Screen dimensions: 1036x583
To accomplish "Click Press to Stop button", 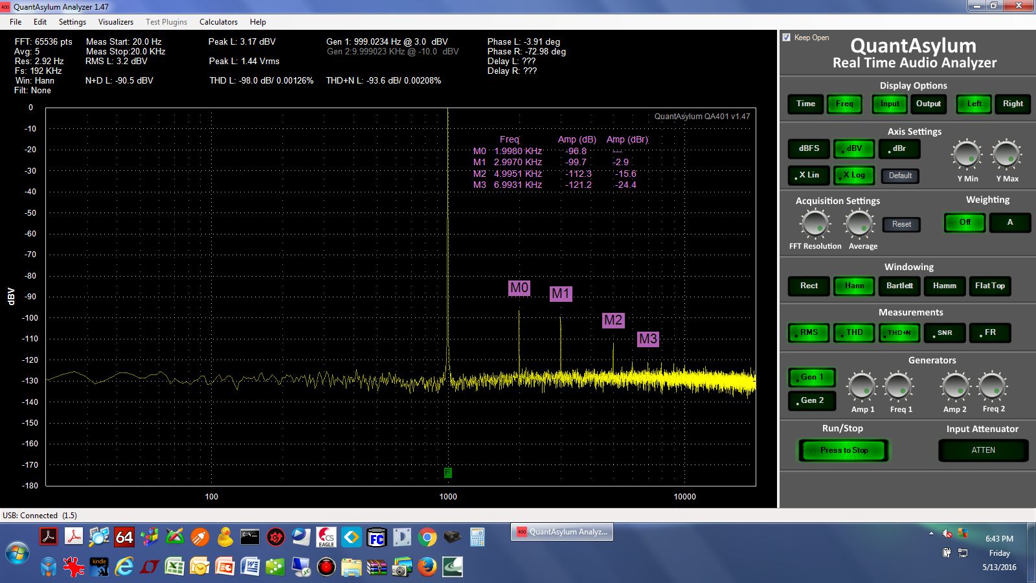I will tap(844, 450).
